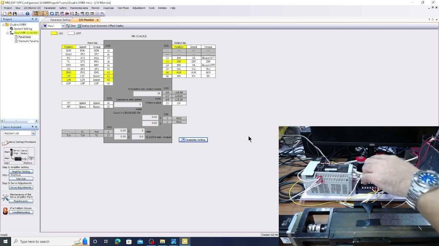This screenshot has height=246, width=439.
Task: Close the I/O Monitor tab
Action: coord(97,20)
